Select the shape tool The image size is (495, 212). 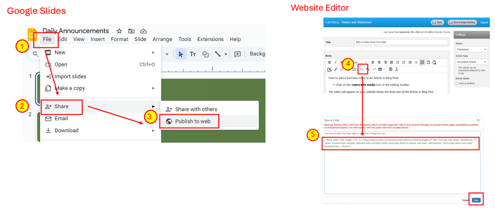[205, 54]
